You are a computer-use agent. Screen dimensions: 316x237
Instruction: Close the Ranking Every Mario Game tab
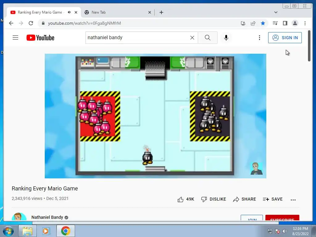(x=76, y=12)
